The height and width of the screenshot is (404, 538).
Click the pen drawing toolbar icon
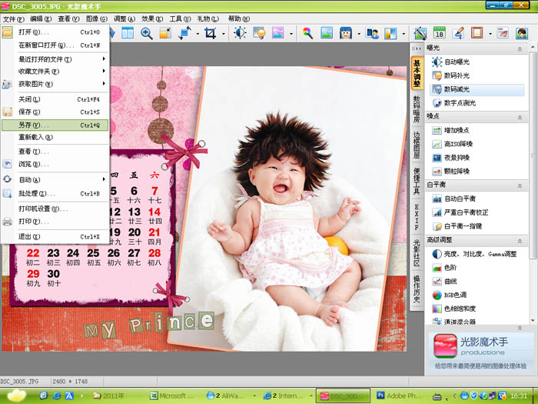point(420,33)
